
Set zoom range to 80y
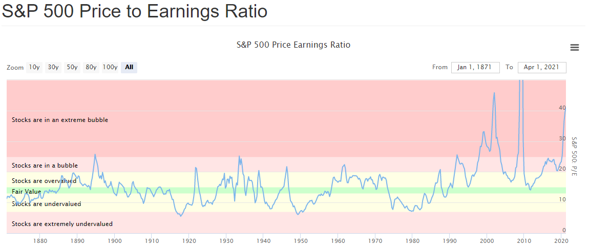coord(91,67)
